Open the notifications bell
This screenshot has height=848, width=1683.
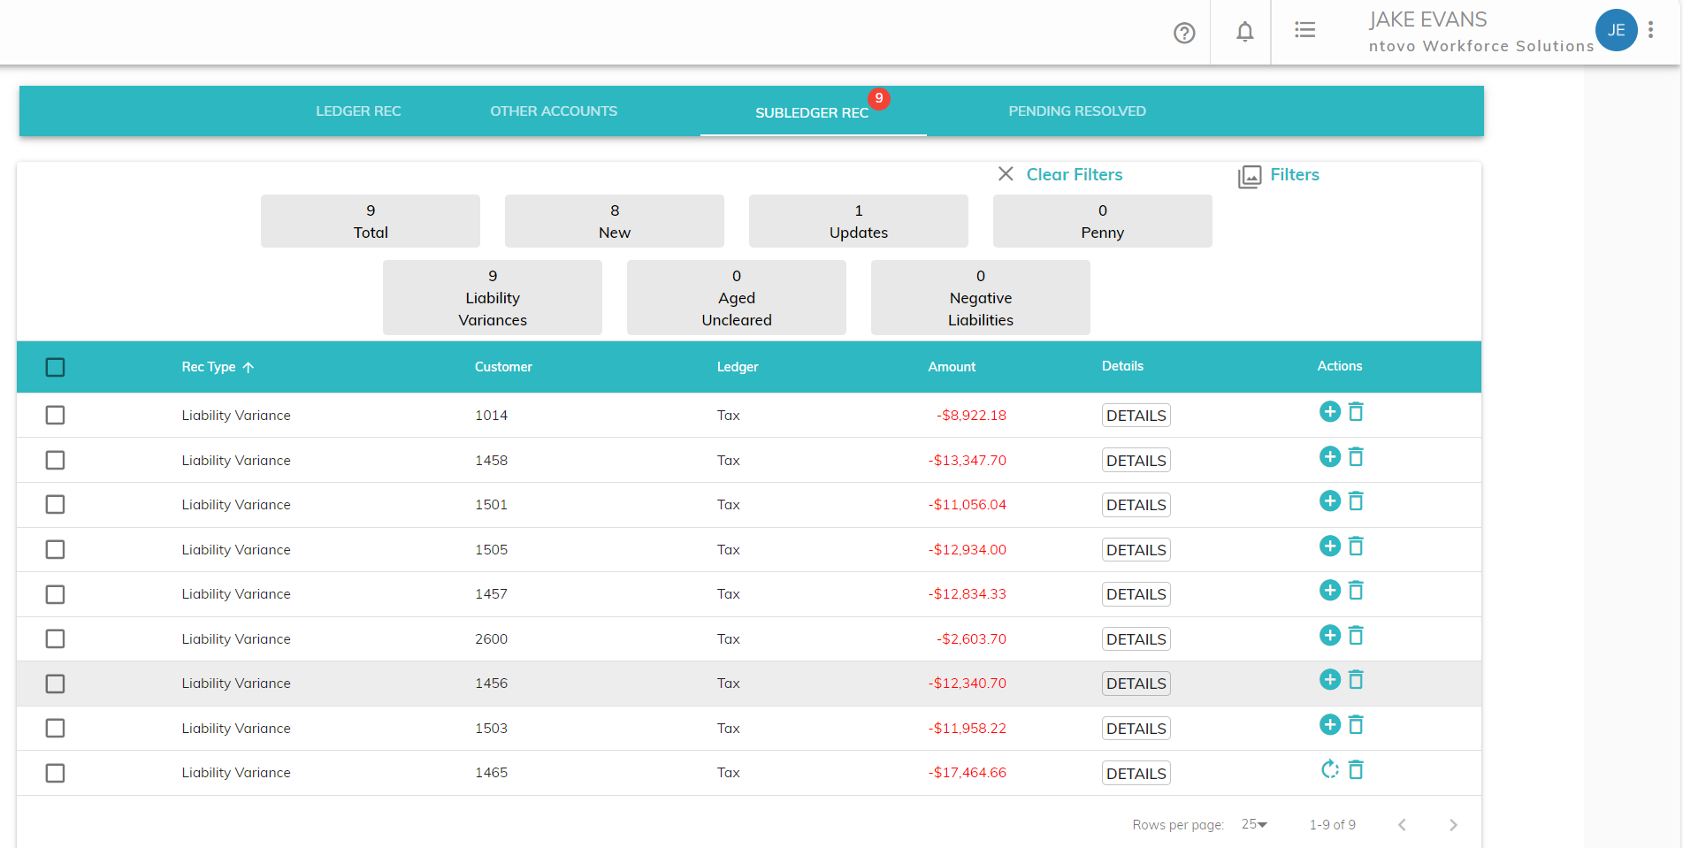(x=1244, y=32)
